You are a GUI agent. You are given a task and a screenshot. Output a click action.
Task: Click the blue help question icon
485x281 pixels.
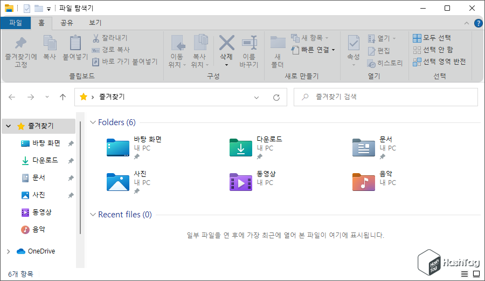tap(478, 23)
